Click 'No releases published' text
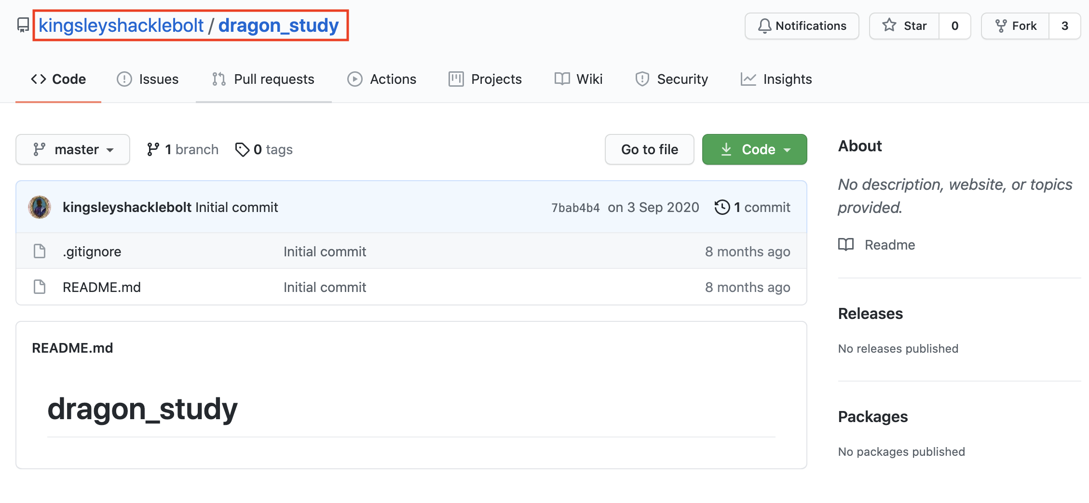The image size is (1089, 503). coord(898,348)
